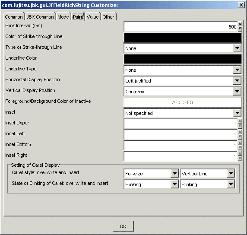247x235 pixels.
Task: Click the Inset Upper field
Action: (x=180, y=124)
